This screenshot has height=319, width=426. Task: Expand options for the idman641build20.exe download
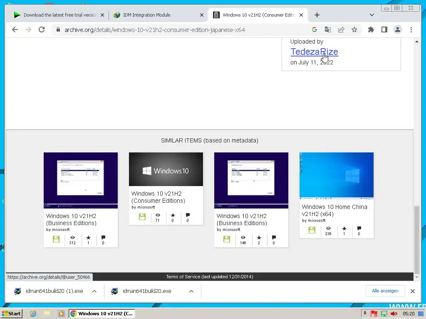pyautogui.click(x=191, y=291)
